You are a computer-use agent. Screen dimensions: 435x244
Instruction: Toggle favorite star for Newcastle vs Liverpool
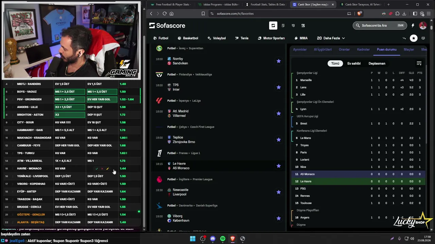[x=279, y=192]
